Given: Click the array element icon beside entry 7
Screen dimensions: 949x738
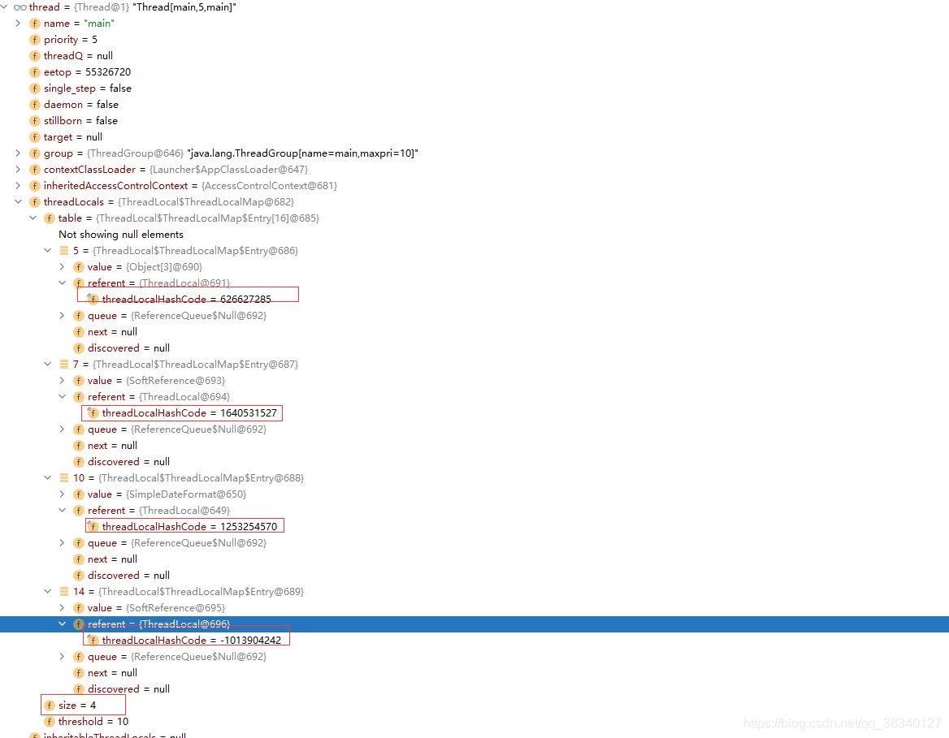Looking at the screenshot, I should (63, 364).
